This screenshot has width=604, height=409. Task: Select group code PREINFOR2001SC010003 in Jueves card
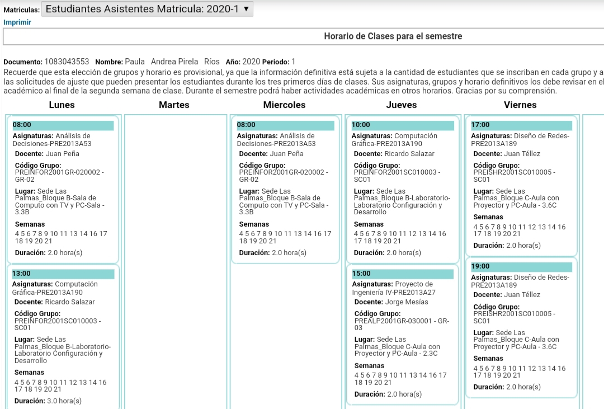pyautogui.click(x=397, y=176)
